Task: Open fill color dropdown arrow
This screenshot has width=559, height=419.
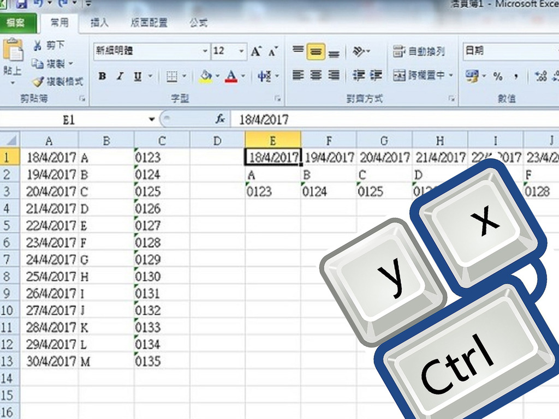Action: 217,76
